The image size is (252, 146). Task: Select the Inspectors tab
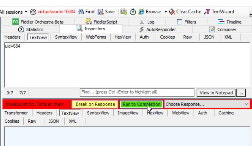[x=91, y=29]
